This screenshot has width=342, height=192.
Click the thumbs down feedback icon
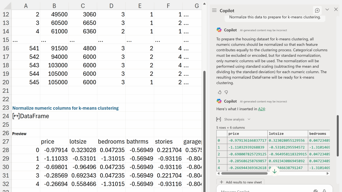[226, 92]
